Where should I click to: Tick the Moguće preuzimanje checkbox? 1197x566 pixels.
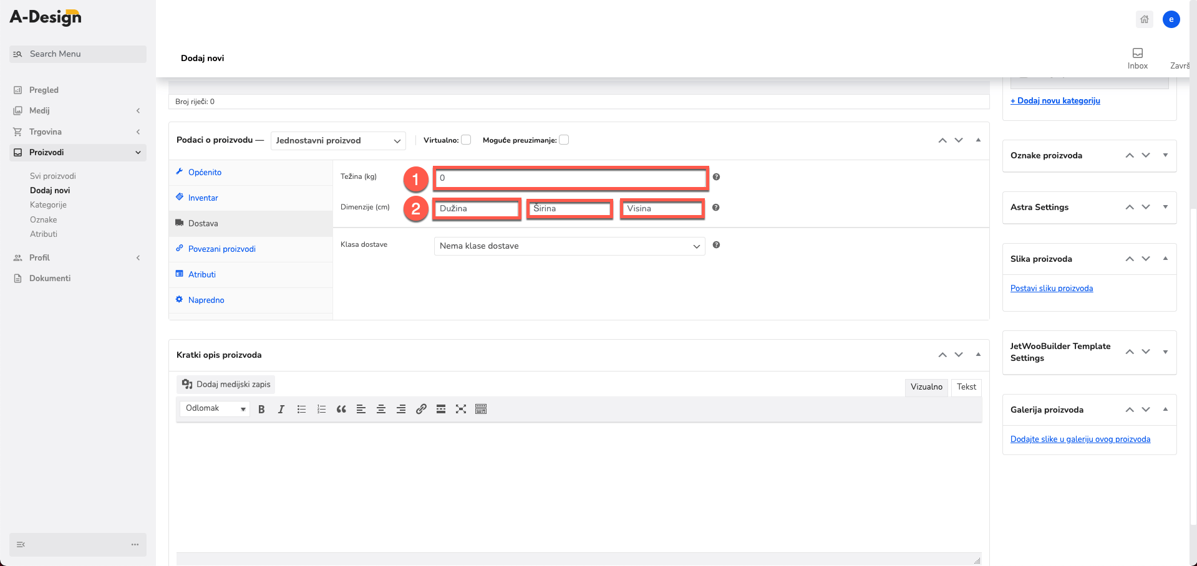(x=564, y=140)
